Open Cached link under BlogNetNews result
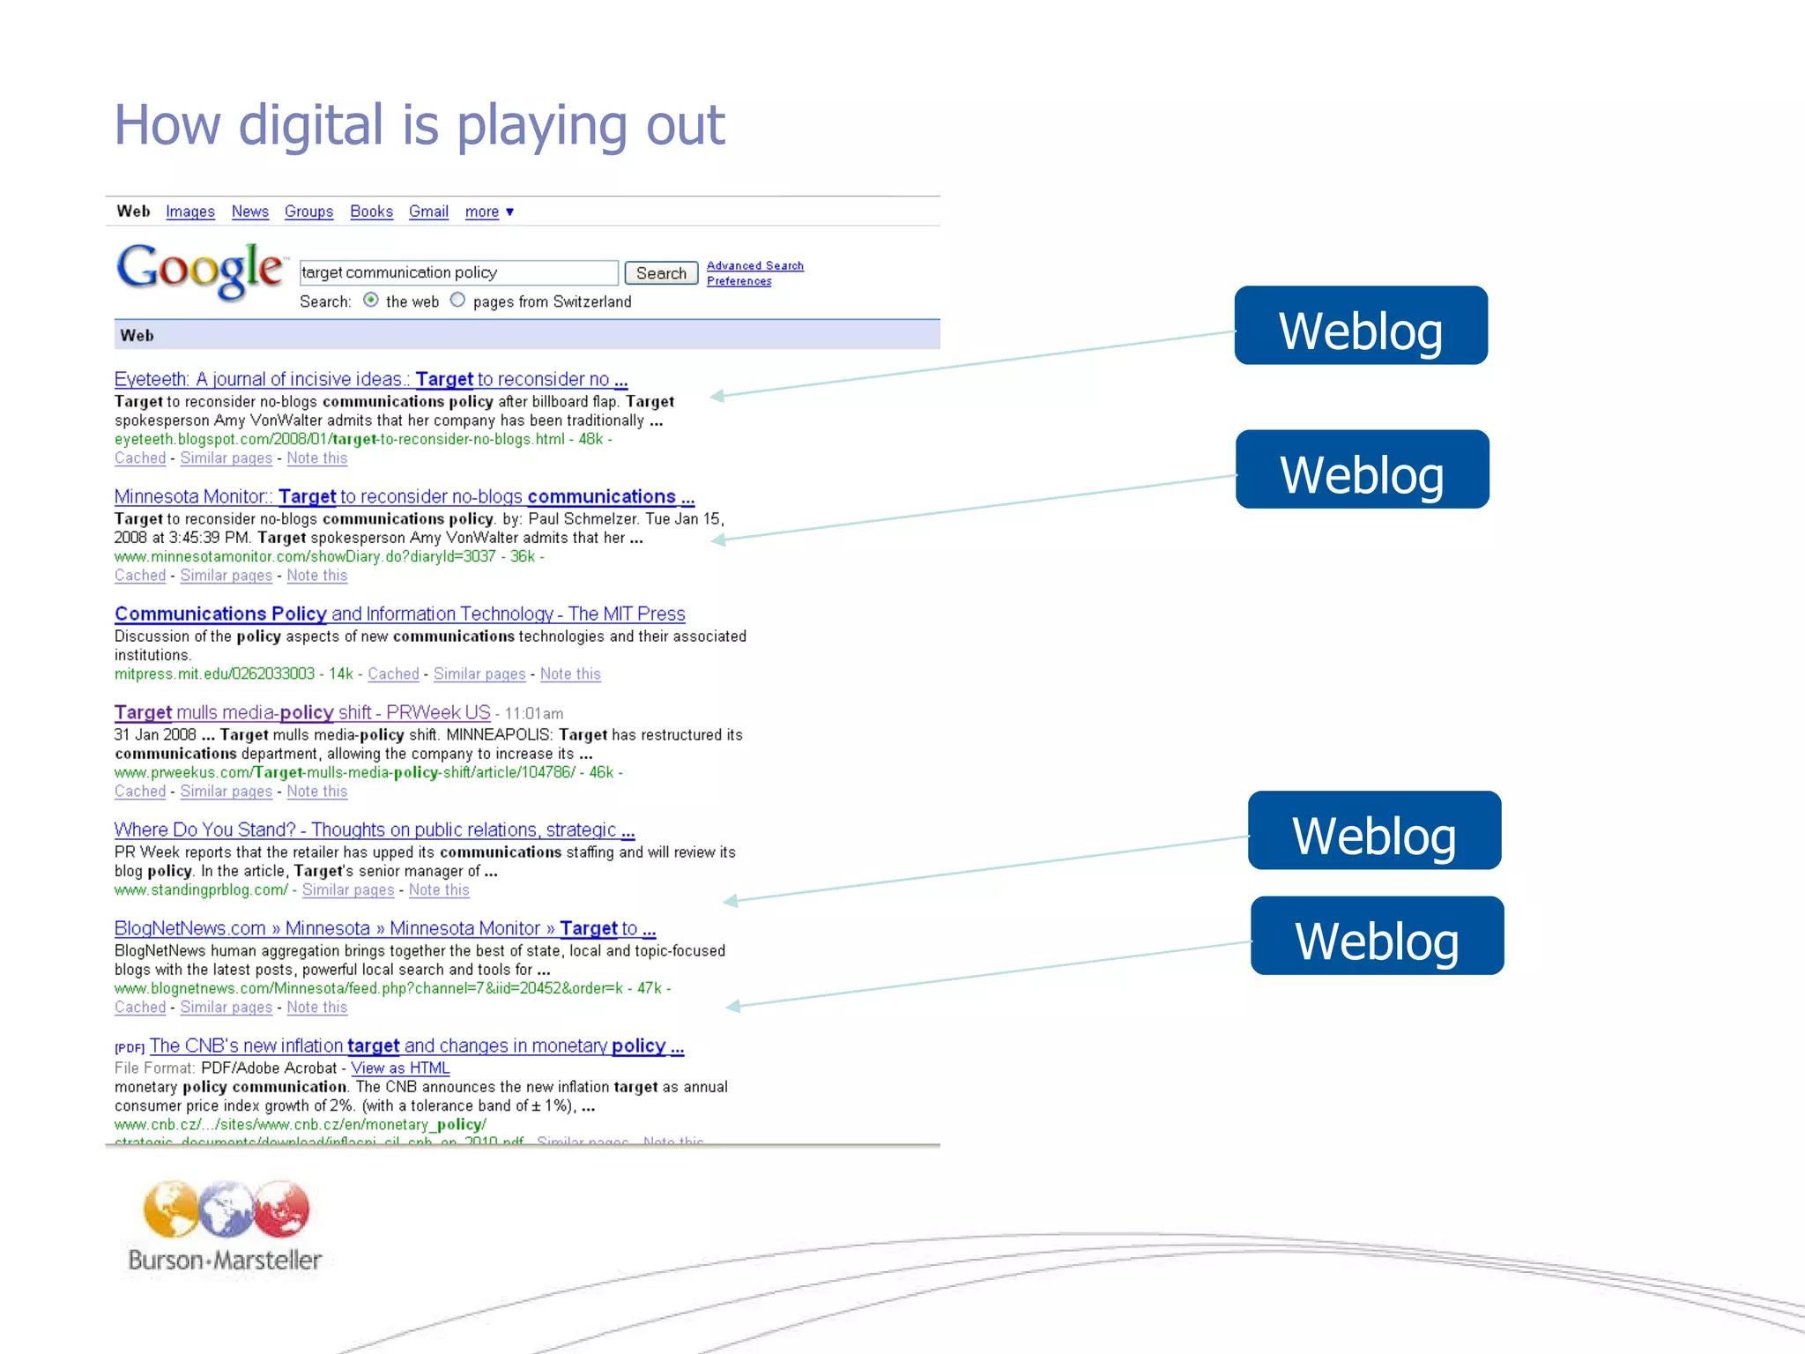 pyautogui.click(x=140, y=1008)
